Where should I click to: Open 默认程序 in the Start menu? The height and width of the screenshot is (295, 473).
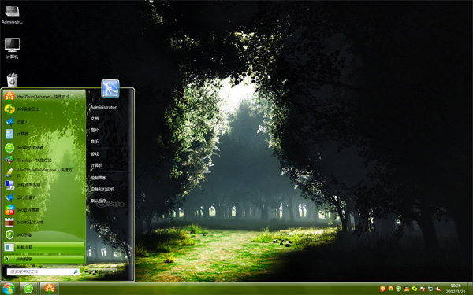[99, 201]
